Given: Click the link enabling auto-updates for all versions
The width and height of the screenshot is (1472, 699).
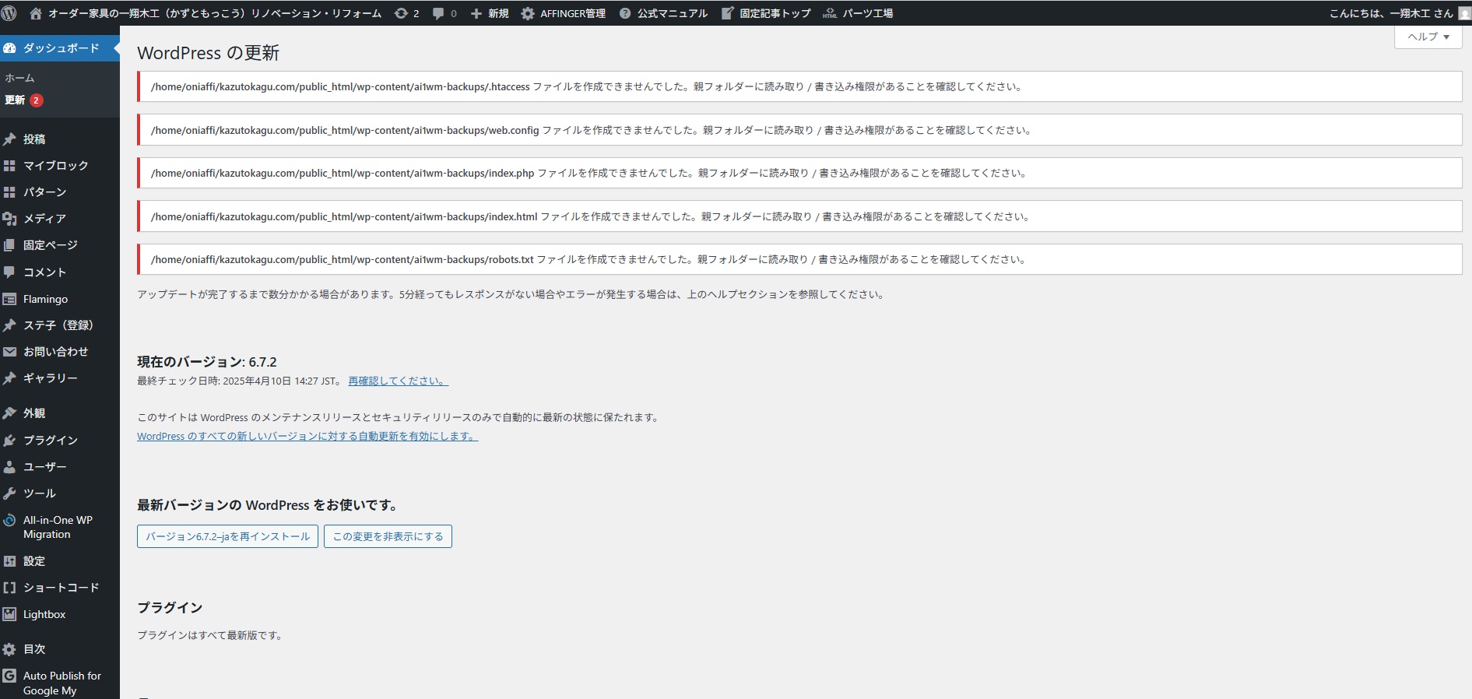Looking at the screenshot, I should coord(307,436).
